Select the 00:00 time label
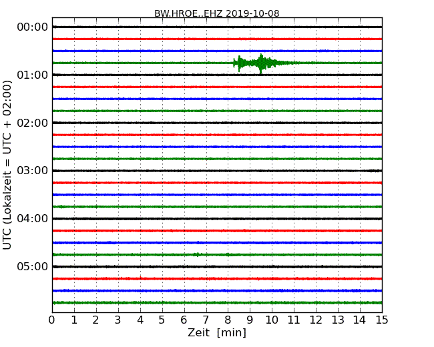The height and width of the screenshot is (347, 434). tap(33, 27)
